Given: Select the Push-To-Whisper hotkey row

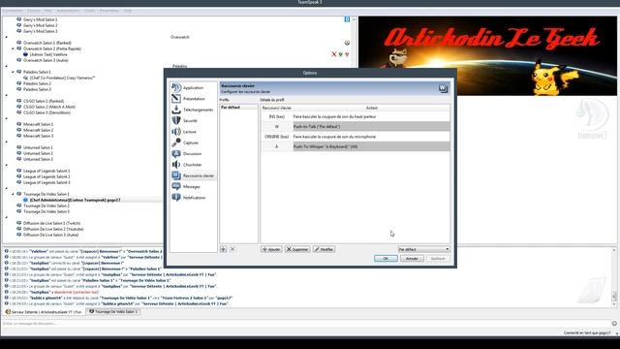Looking at the screenshot, I should click(x=356, y=146).
